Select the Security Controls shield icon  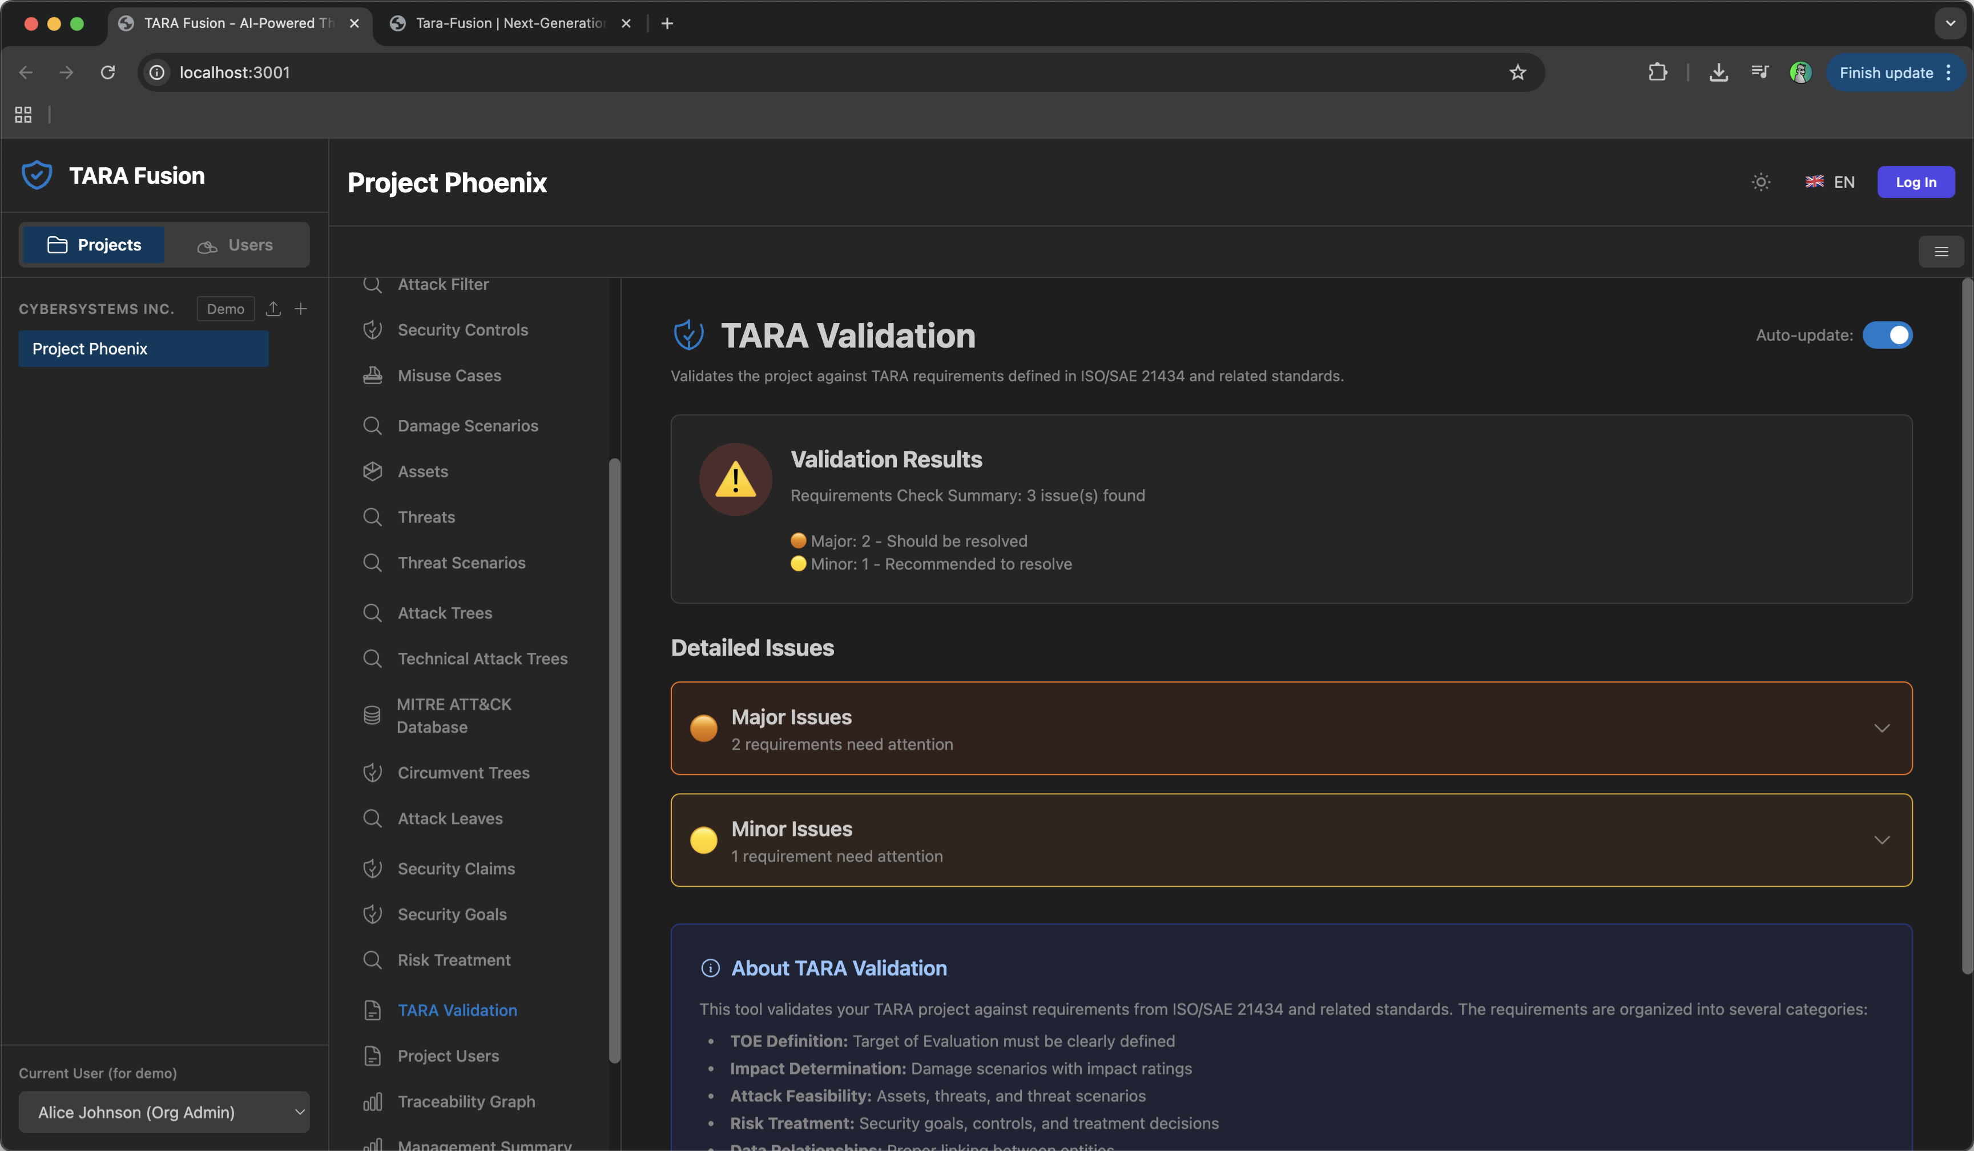(373, 330)
